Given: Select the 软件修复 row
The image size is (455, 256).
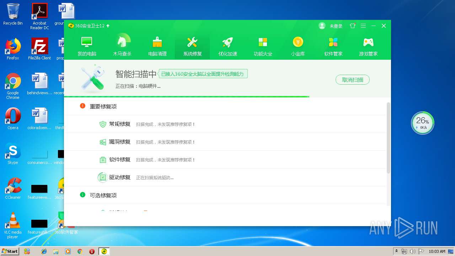Looking at the screenshot, I should 225,160.
